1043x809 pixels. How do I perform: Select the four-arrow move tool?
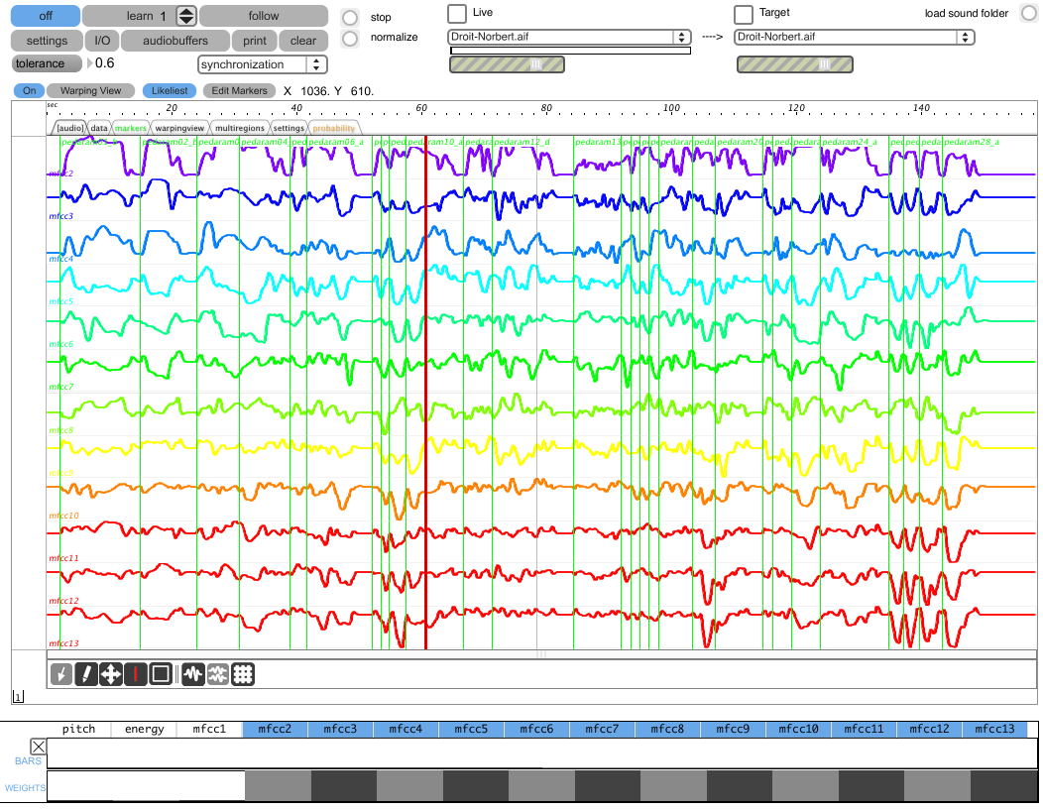coord(110,674)
